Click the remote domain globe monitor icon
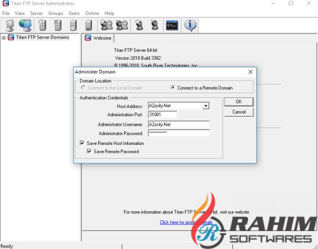This screenshot has height=249, width=318. pyautogui.click(x=25, y=25)
